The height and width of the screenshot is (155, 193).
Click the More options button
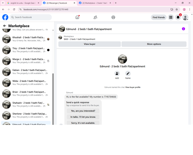[154, 44]
